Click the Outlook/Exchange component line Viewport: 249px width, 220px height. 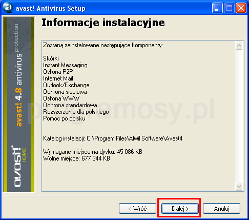click(x=66, y=85)
